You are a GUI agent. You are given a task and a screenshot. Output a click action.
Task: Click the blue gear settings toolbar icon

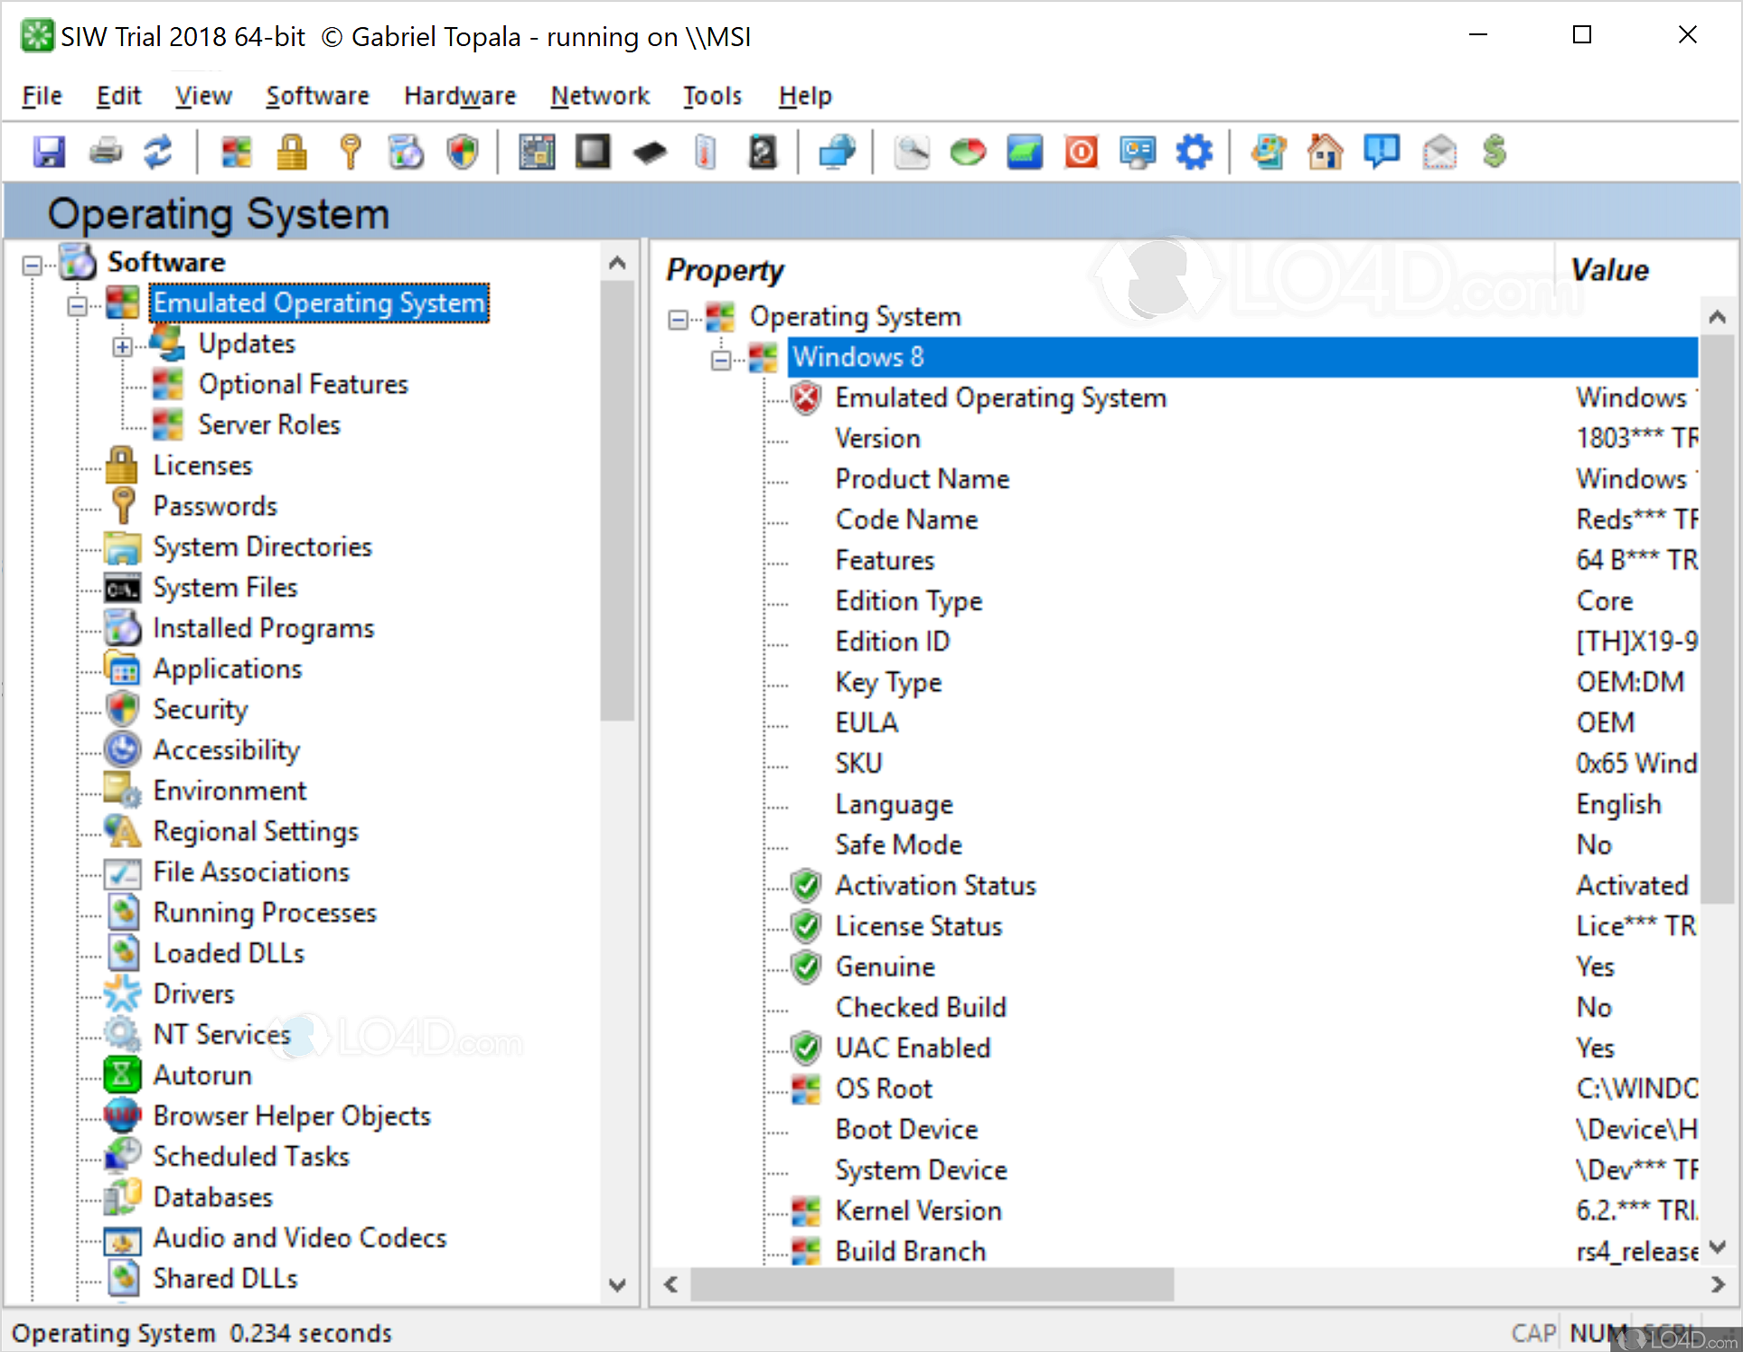(x=1195, y=152)
